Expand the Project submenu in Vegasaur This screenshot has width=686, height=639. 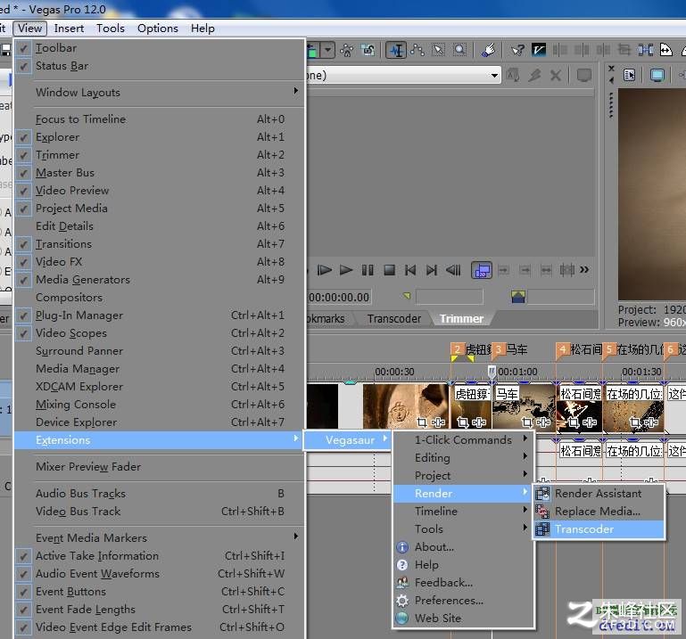click(463, 476)
